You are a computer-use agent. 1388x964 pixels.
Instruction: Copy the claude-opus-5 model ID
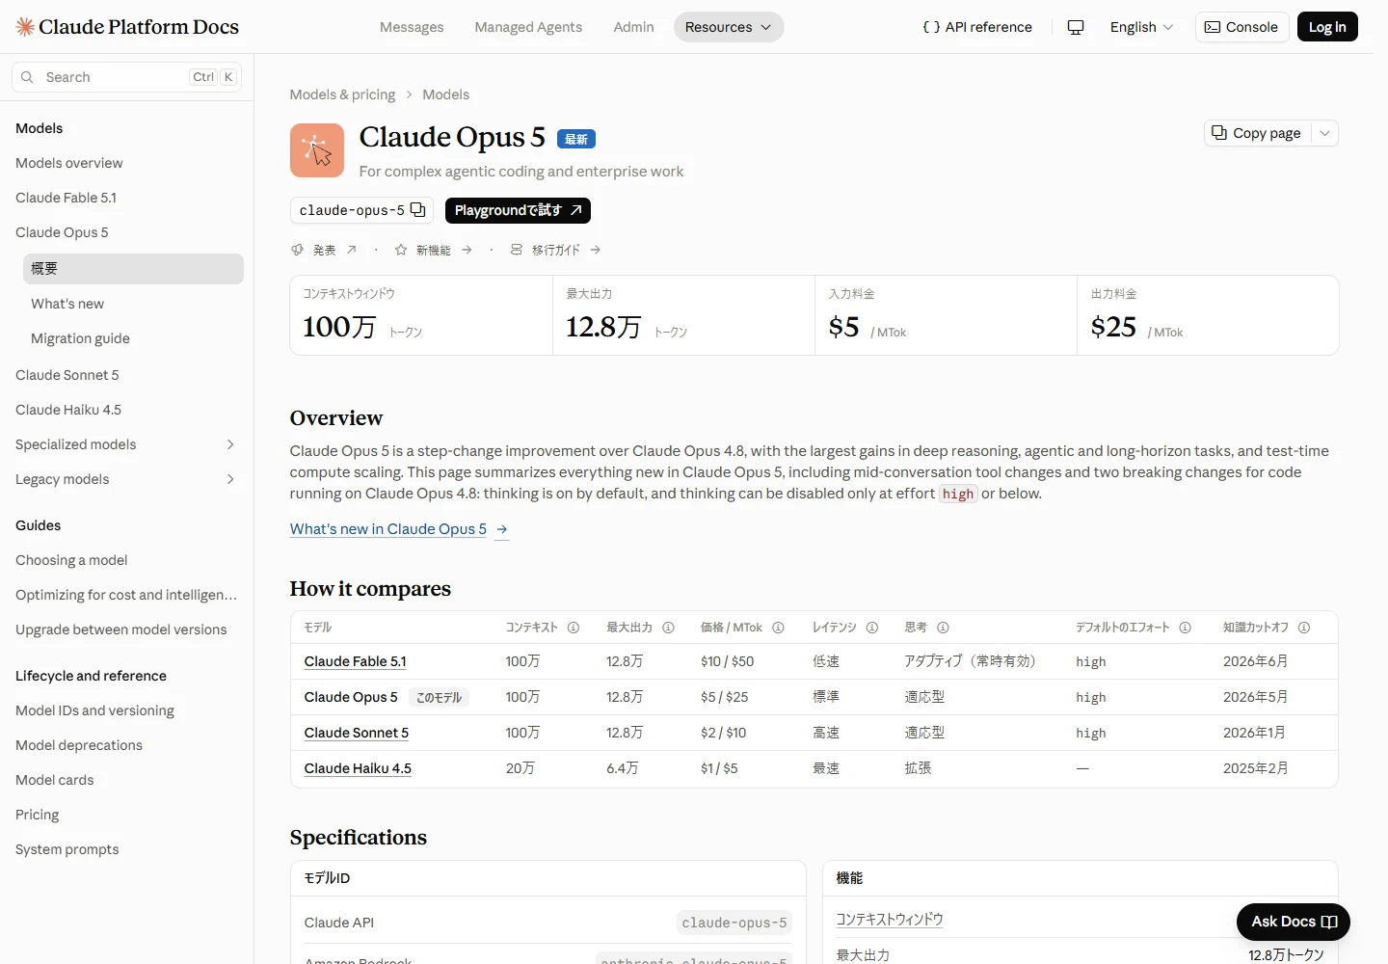[417, 209]
